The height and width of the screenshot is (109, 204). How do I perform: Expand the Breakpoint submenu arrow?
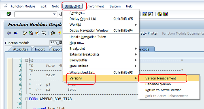pyautogui.click(x=136, y=49)
